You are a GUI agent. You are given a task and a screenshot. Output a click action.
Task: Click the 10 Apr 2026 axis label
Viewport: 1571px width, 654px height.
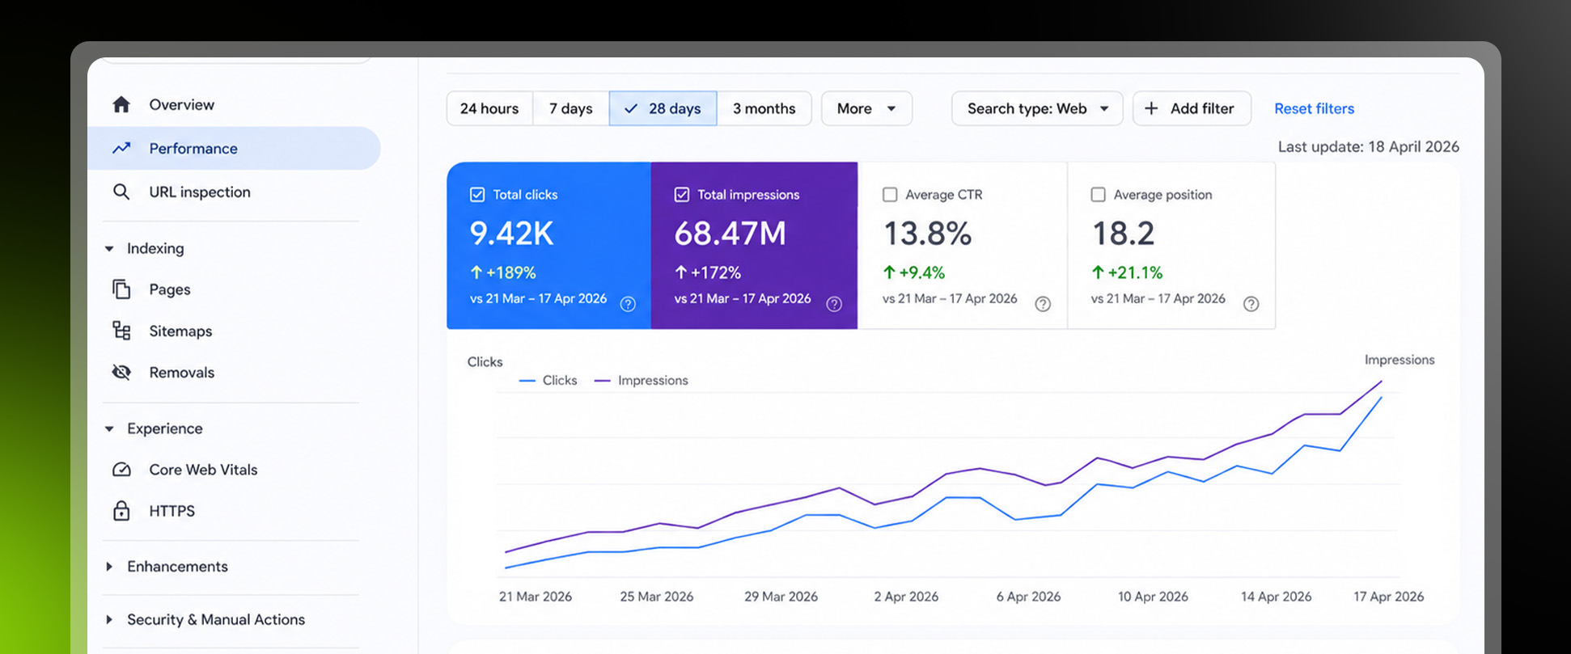(1153, 597)
